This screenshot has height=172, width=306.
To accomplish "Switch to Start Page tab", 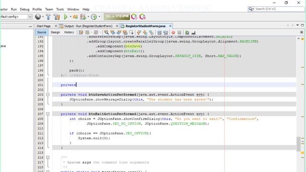I will (44, 26).
